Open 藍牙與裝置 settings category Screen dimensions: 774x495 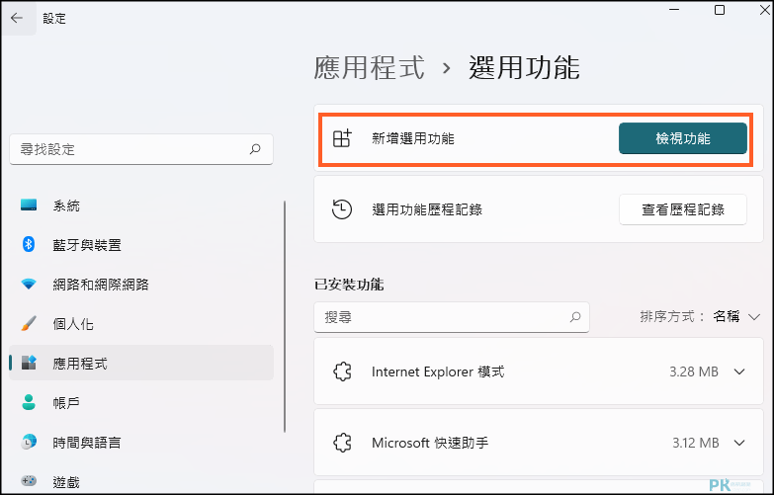(x=141, y=245)
